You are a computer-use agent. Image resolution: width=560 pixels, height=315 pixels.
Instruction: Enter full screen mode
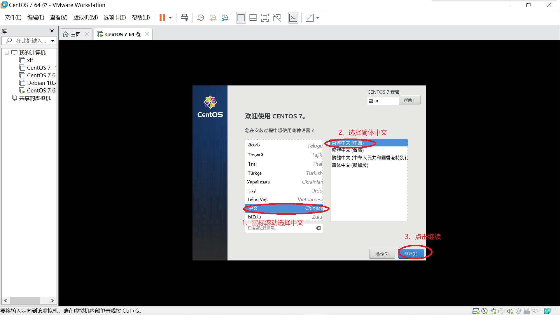point(265,18)
